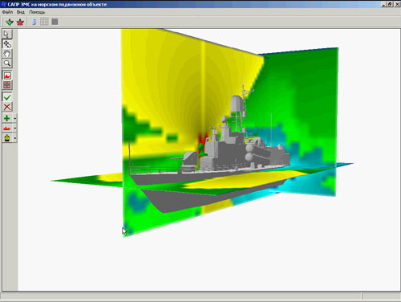
Task: Select the move/rotate tool
Action: coord(7,44)
